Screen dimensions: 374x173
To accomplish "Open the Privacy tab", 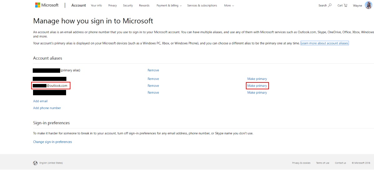I will [113, 6].
